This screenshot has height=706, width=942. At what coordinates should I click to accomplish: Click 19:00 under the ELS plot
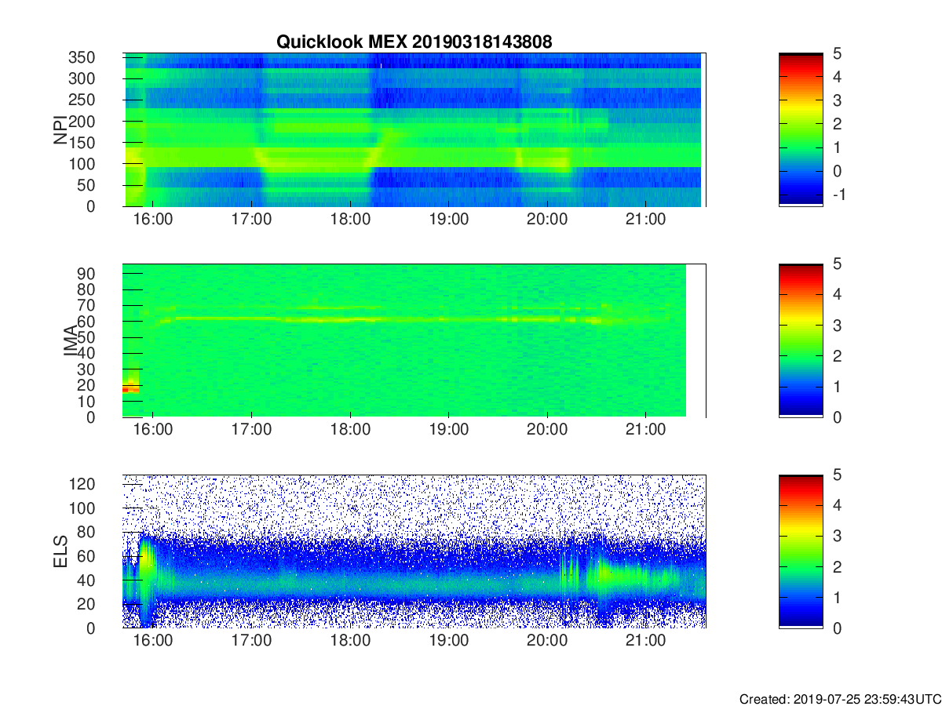tap(448, 642)
